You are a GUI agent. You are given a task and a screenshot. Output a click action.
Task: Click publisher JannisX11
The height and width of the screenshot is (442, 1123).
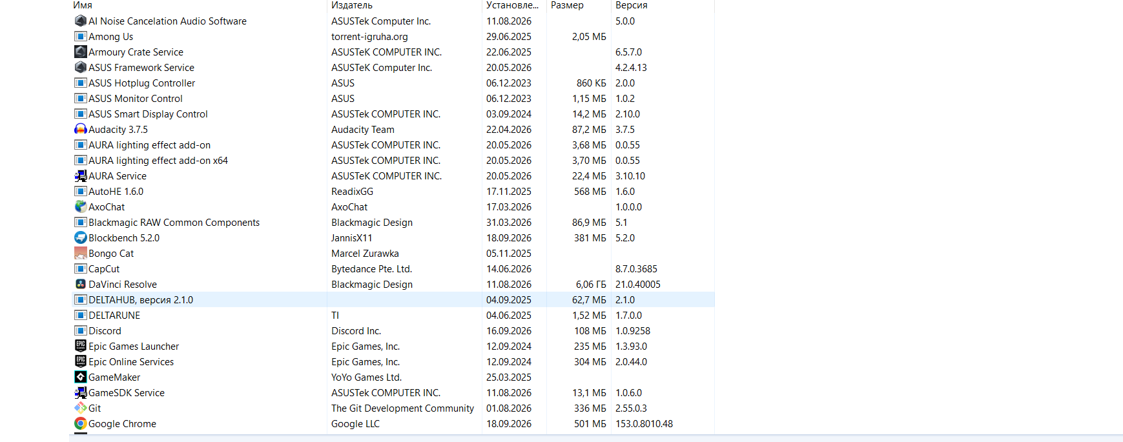click(x=352, y=237)
